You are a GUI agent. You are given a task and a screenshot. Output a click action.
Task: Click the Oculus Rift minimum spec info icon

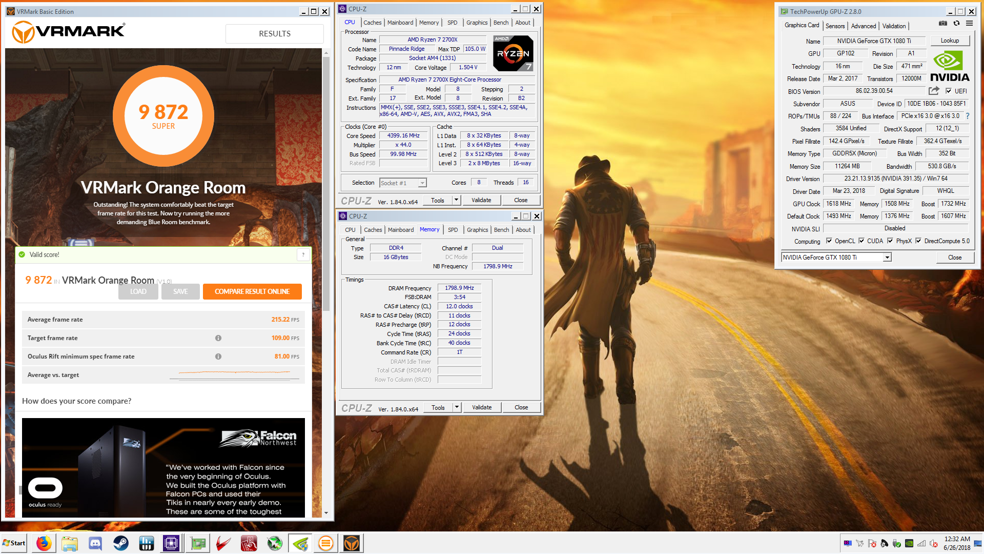pyautogui.click(x=218, y=357)
